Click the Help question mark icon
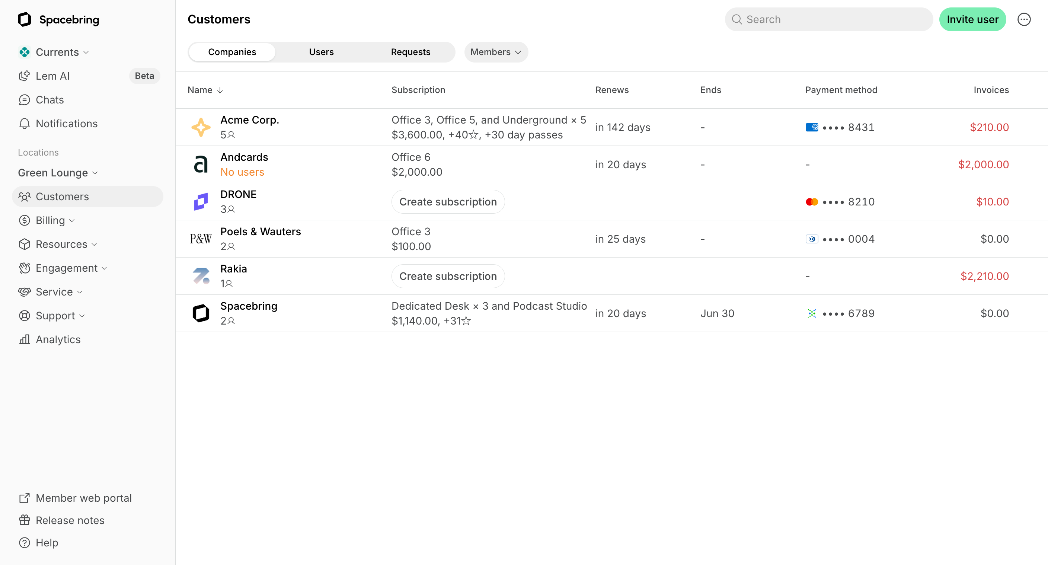Viewport: 1048px width, 565px height. (x=25, y=542)
